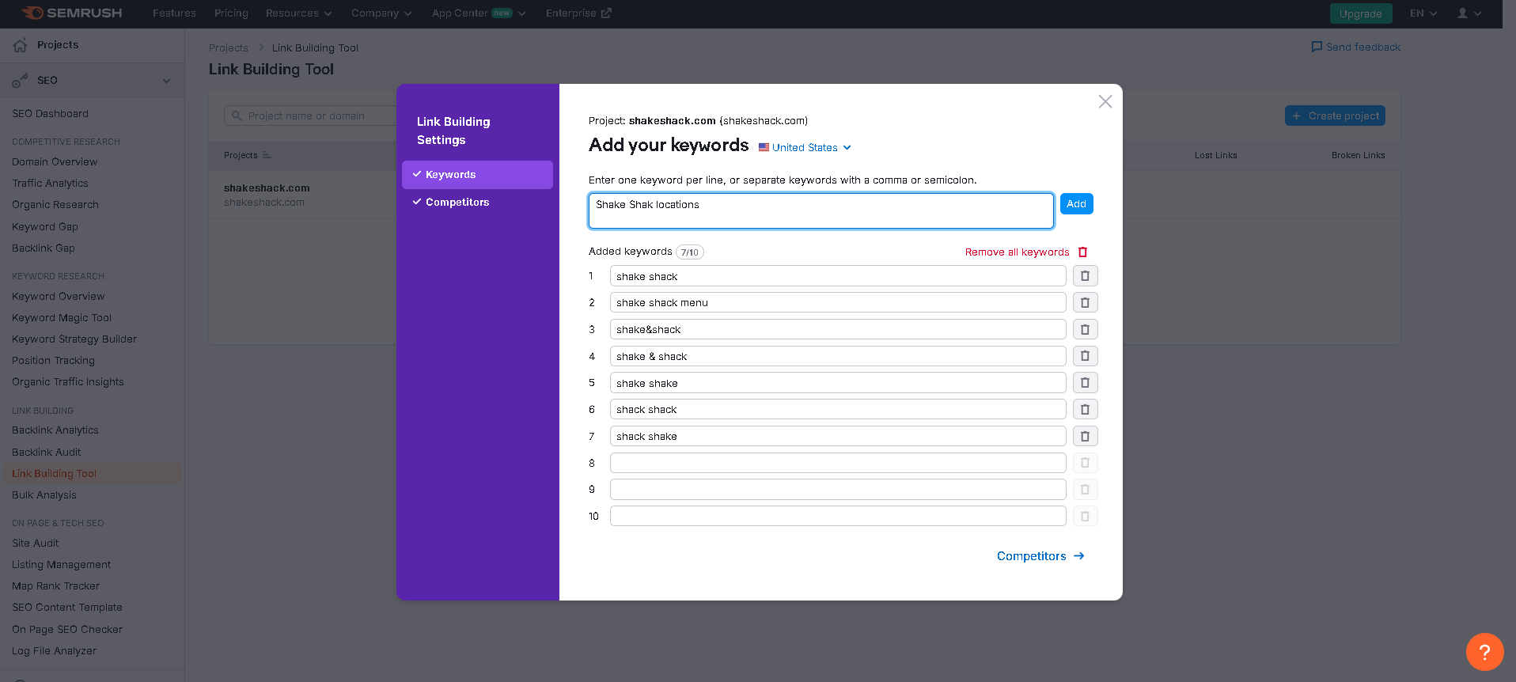Open Keyword Gap in sidebar

click(45, 227)
